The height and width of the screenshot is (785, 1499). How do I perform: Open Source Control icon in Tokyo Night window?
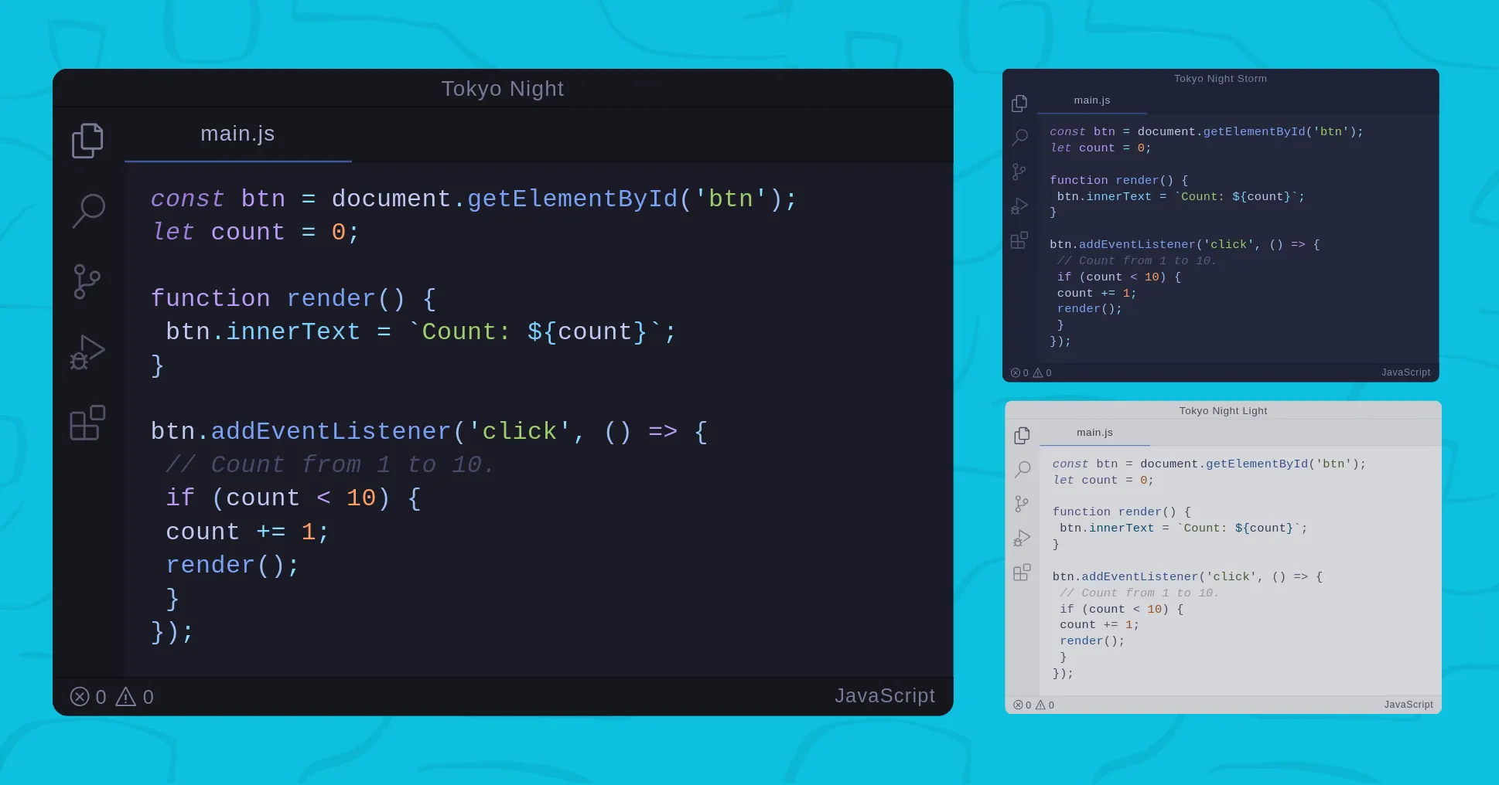[x=87, y=281]
